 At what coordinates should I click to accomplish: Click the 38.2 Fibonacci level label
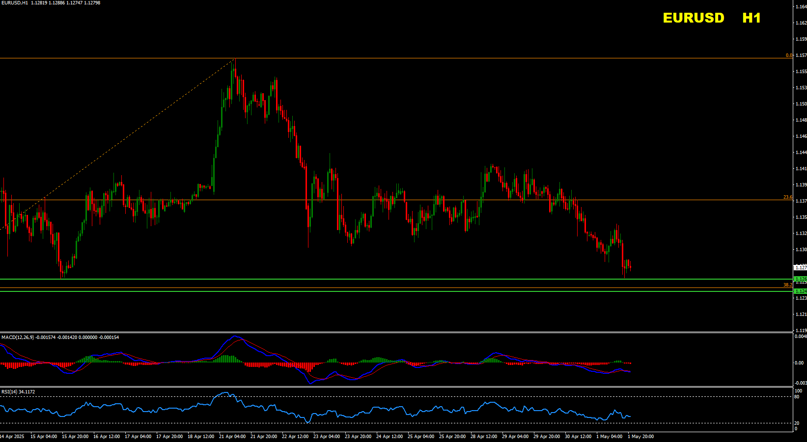pyautogui.click(x=787, y=285)
